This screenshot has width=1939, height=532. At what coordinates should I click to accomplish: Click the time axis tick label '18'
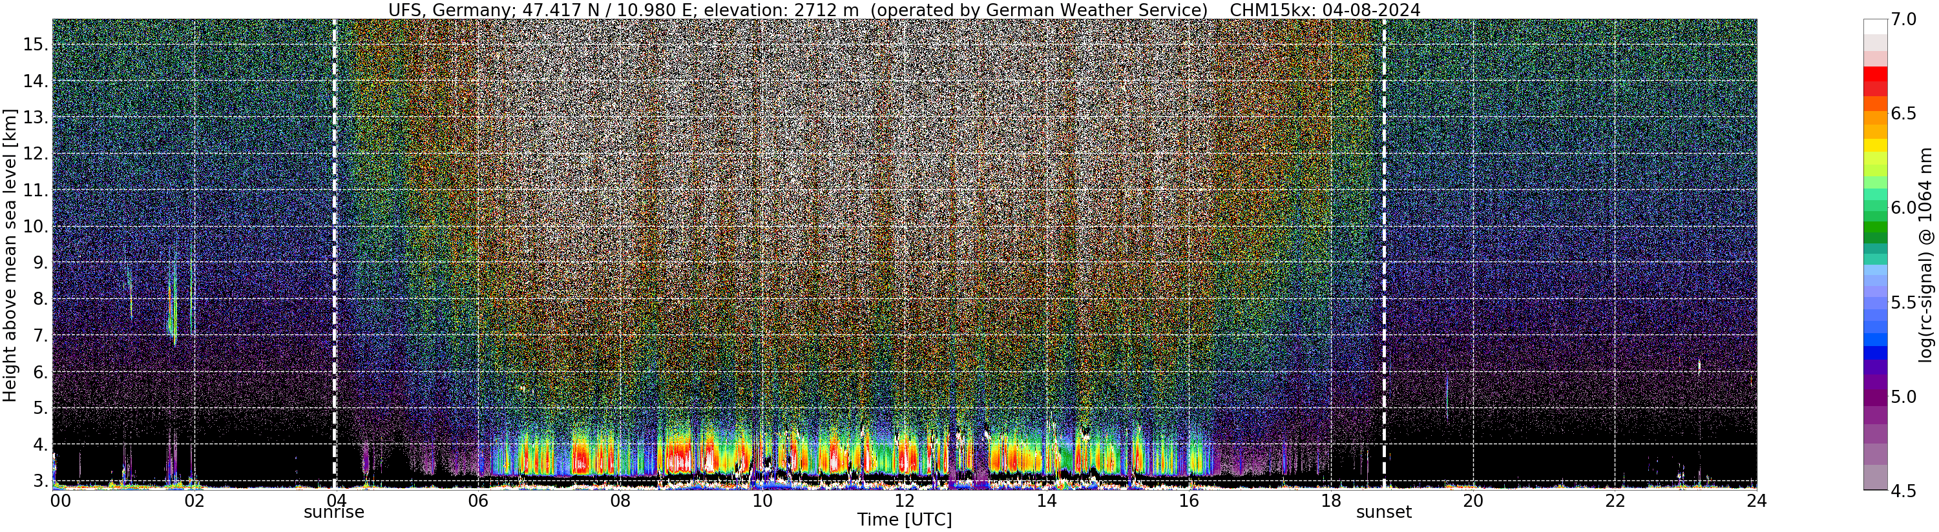1330,500
